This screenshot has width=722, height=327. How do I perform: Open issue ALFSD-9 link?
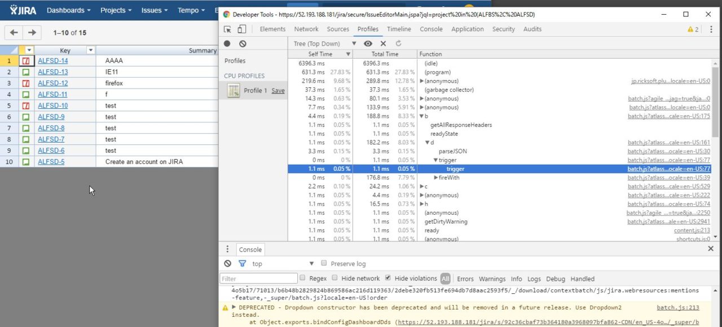click(51, 117)
